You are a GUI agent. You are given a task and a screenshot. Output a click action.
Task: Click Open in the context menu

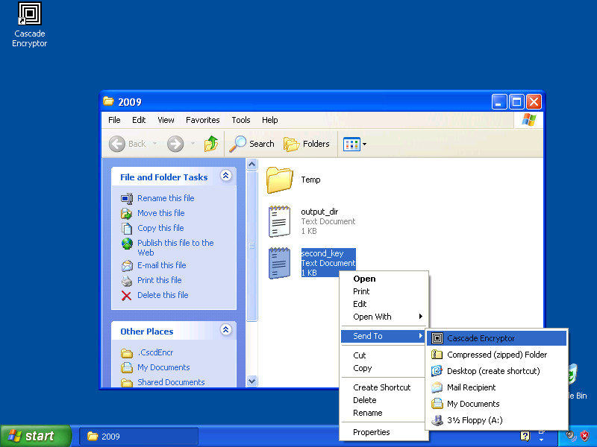pos(384,279)
